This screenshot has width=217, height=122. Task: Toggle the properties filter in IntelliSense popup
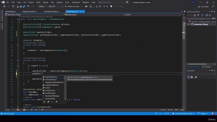coord(48,102)
